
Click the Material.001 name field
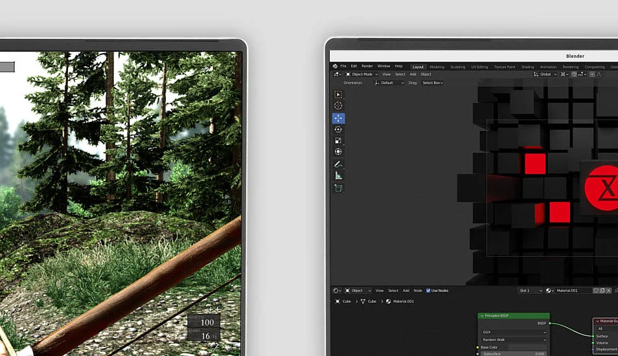(573, 291)
